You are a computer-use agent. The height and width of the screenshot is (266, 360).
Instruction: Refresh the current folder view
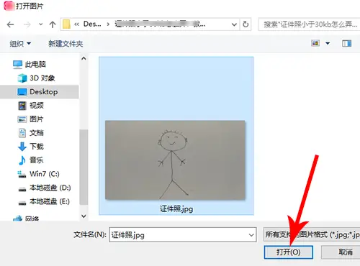point(246,24)
